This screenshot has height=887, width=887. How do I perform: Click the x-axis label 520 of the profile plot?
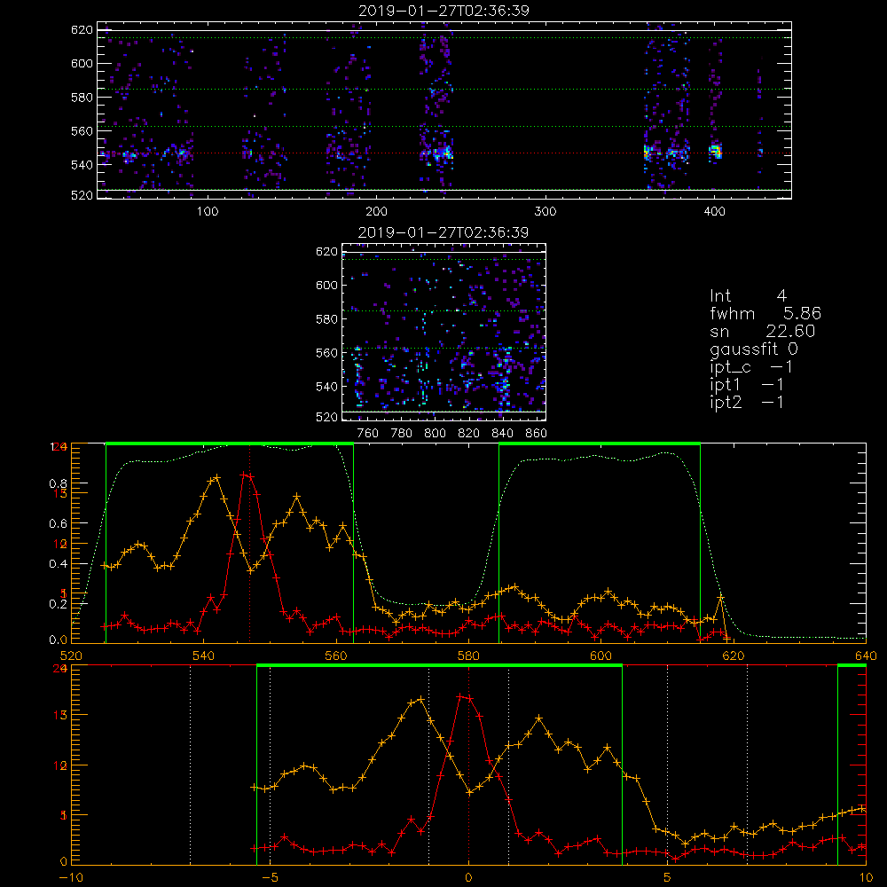tap(71, 655)
